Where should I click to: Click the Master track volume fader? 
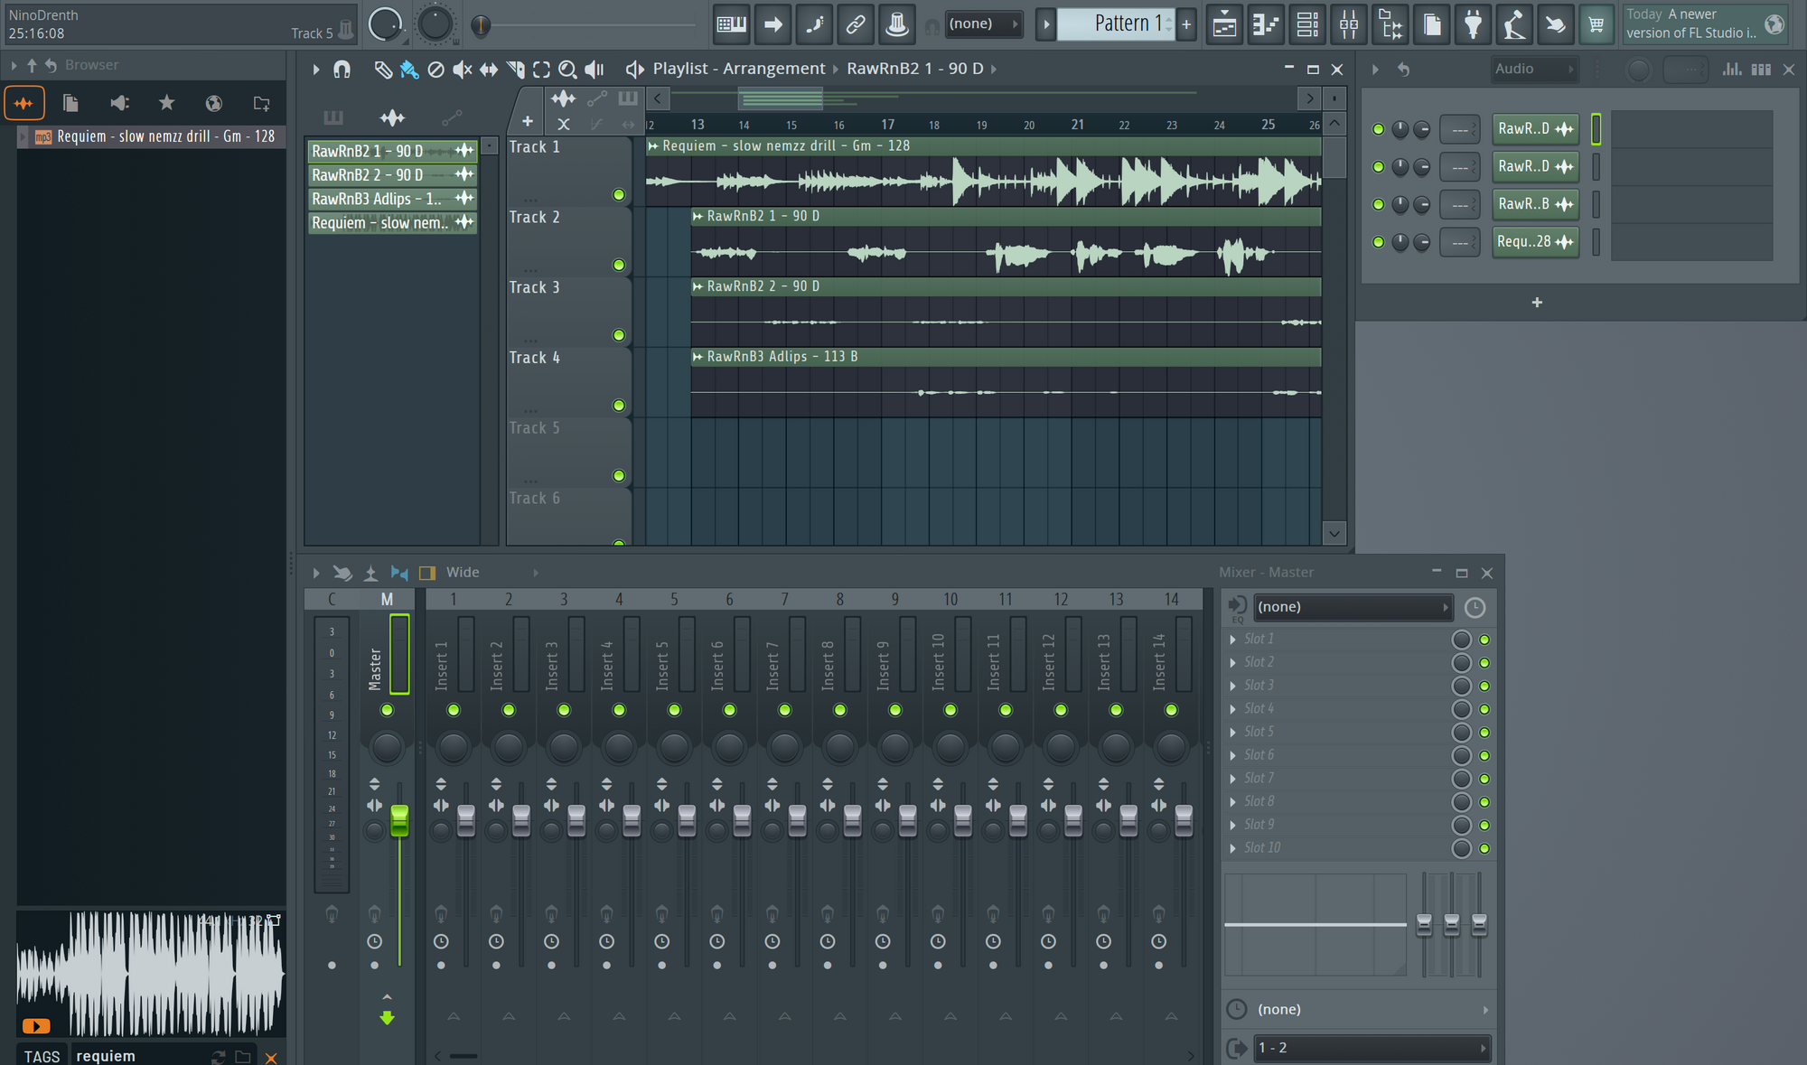(398, 820)
